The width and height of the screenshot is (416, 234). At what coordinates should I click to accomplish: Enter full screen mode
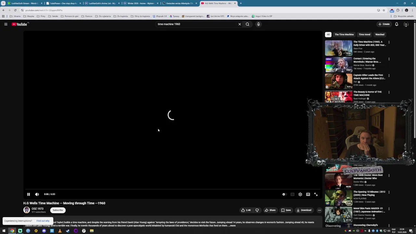pos(316,194)
